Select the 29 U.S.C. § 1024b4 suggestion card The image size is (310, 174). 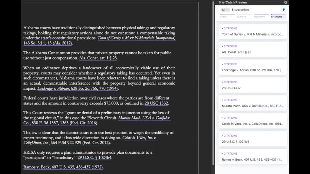(x=252, y=139)
